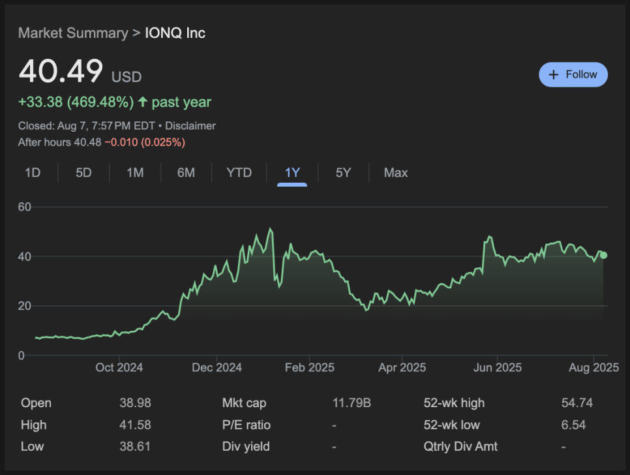Click the Low value 38.61
Screen dimensions: 630x475
(x=135, y=446)
